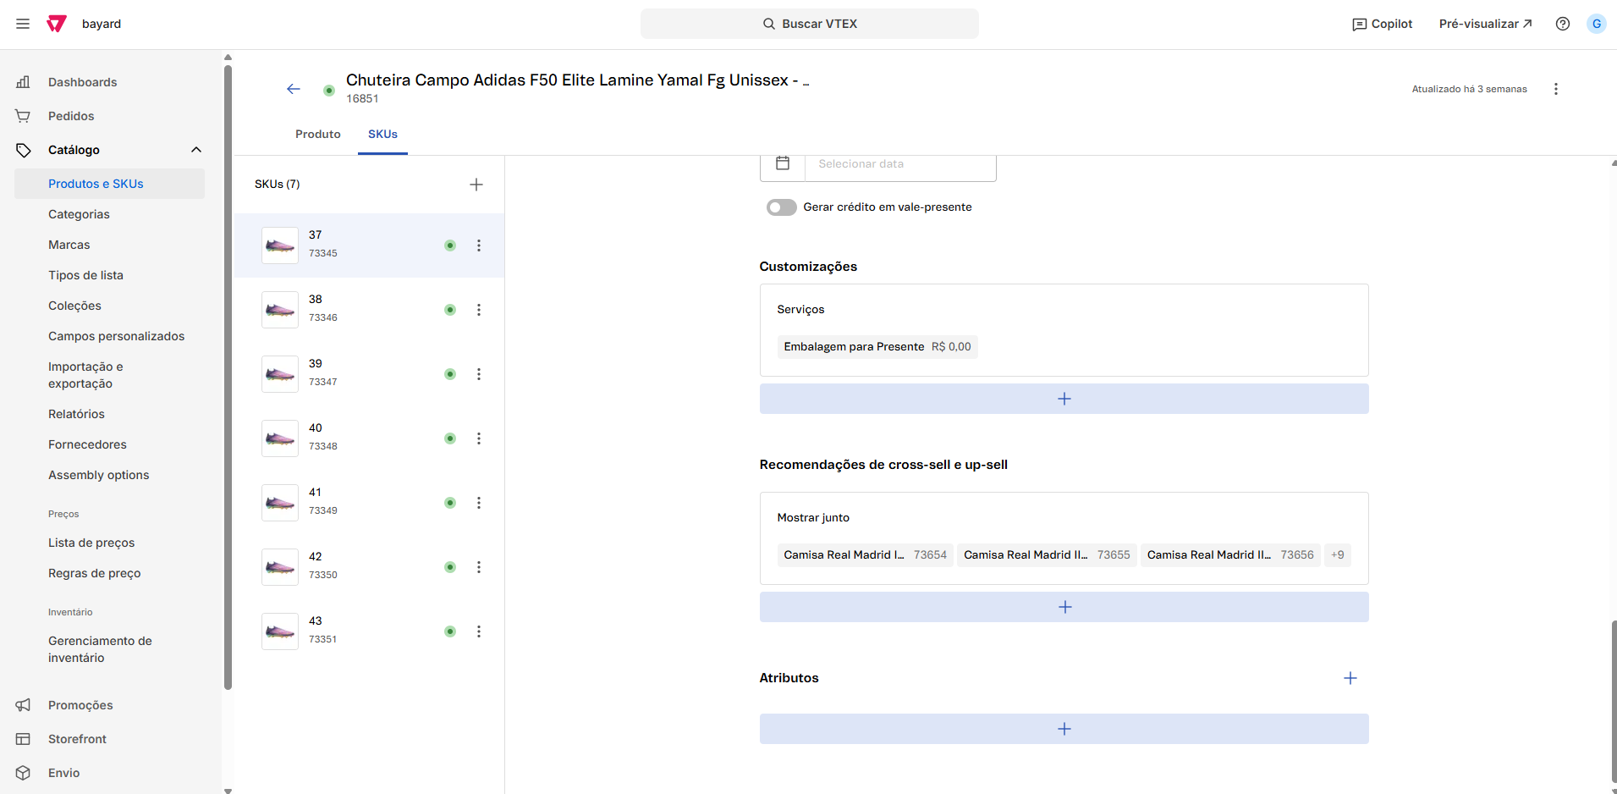Viewport: 1617px width, 794px height.
Task: Click the active status dot of SKU 40
Action: 450,438
